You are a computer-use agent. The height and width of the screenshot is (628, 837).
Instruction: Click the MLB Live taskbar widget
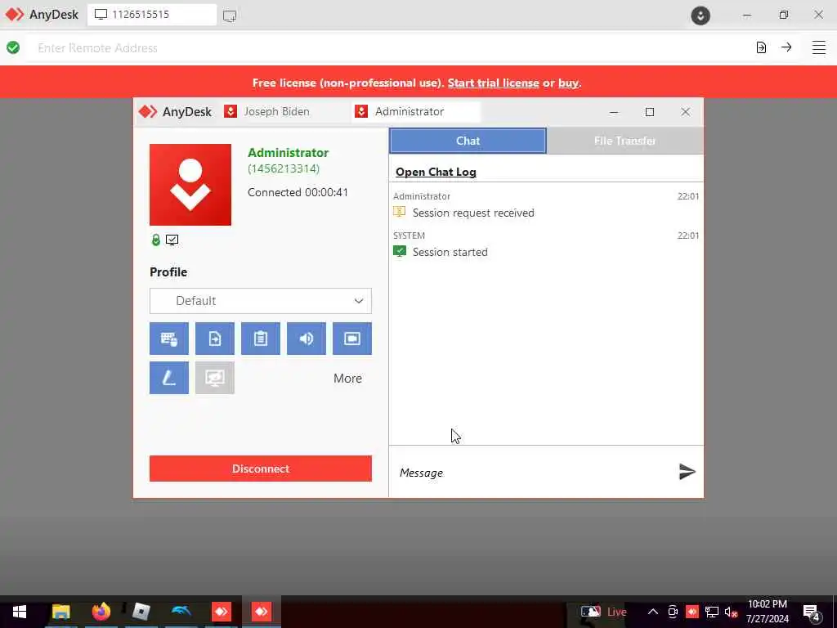(604, 612)
